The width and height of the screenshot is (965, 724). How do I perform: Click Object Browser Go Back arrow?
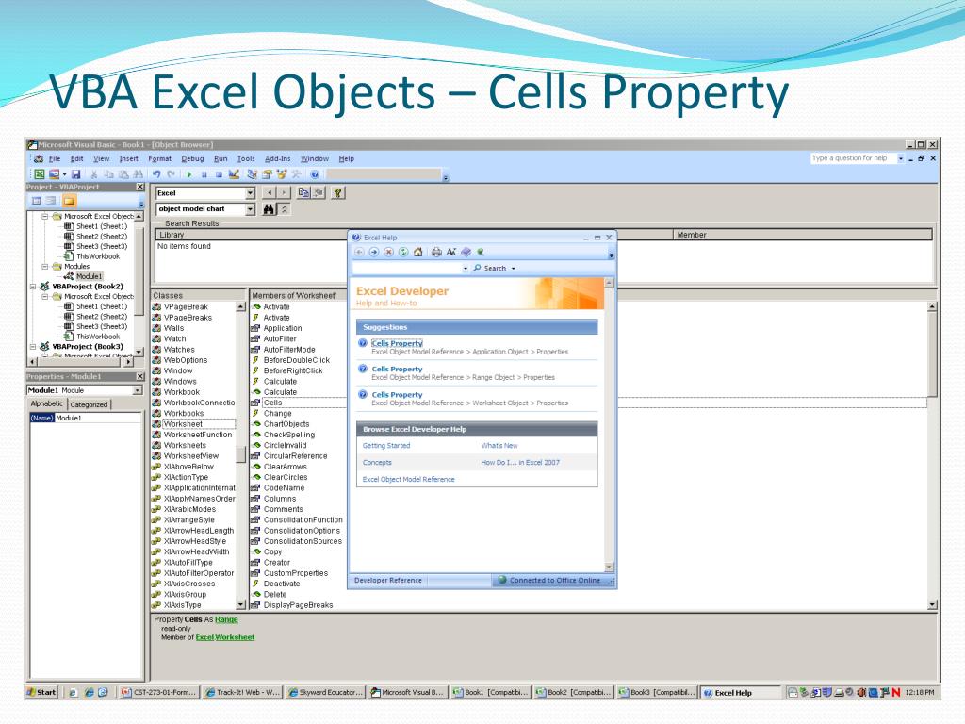(270, 192)
